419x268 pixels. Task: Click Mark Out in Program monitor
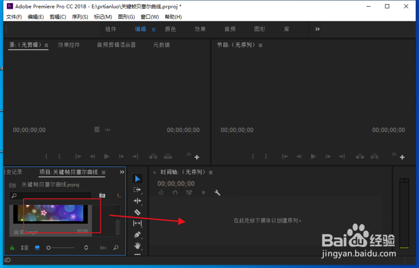point(266,156)
